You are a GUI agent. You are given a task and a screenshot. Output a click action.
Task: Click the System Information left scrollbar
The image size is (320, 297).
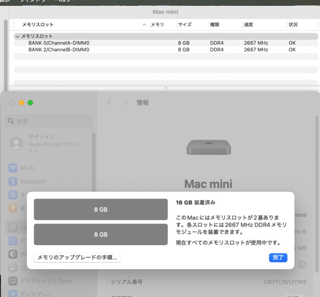[x=6, y=55]
